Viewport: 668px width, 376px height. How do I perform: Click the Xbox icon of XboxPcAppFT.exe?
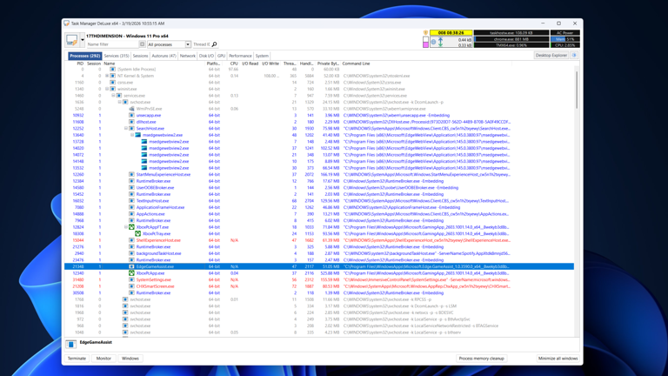coord(131,227)
